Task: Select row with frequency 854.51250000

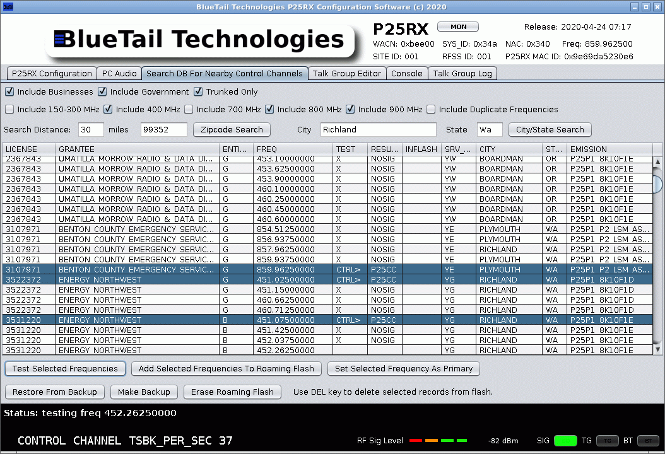Action: [327, 230]
